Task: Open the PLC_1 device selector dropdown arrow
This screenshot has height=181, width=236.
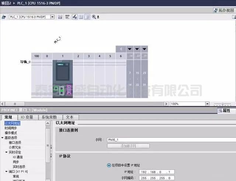Action: point(52,17)
